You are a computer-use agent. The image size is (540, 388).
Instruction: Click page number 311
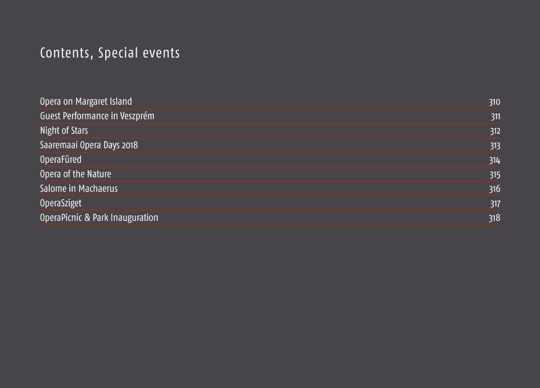click(495, 117)
